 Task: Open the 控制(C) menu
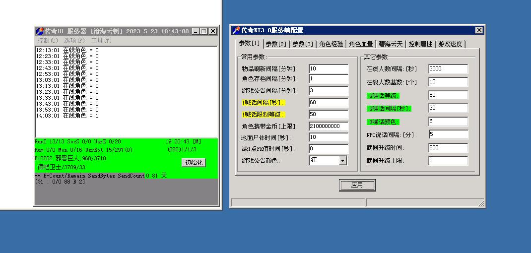coord(48,40)
